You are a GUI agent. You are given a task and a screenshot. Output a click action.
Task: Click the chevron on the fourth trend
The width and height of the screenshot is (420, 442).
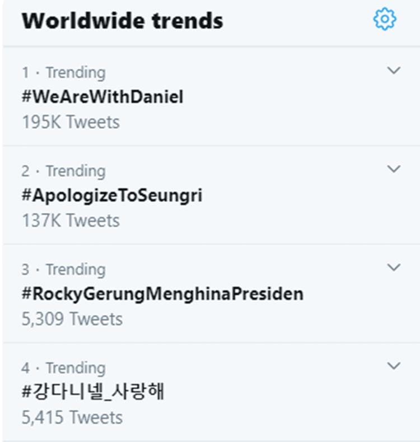point(394,366)
